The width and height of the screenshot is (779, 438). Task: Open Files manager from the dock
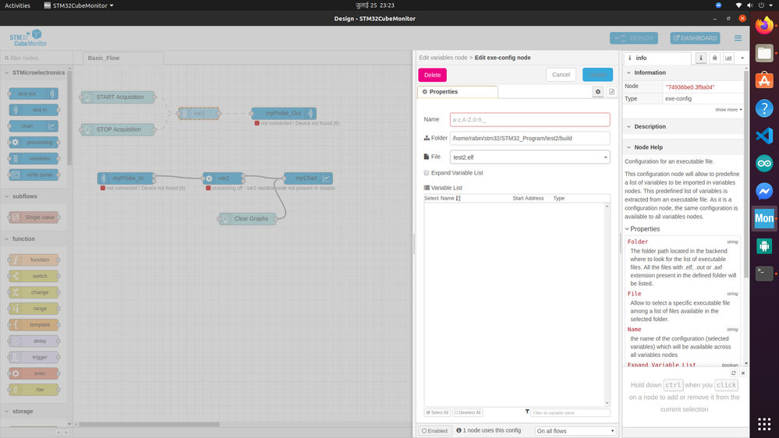(764, 53)
